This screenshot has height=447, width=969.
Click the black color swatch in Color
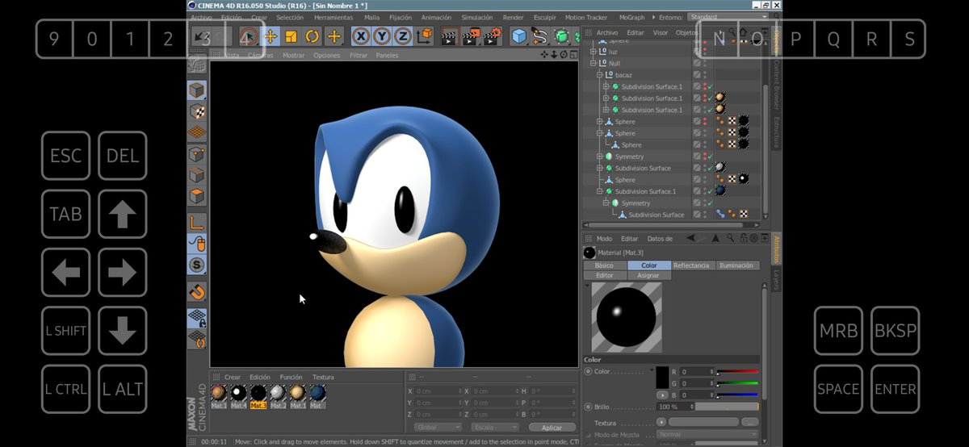tap(662, 378)
